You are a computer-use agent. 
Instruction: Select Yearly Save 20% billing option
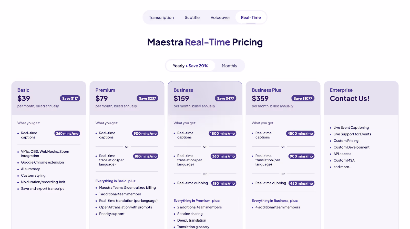click(x=190, y=66)
